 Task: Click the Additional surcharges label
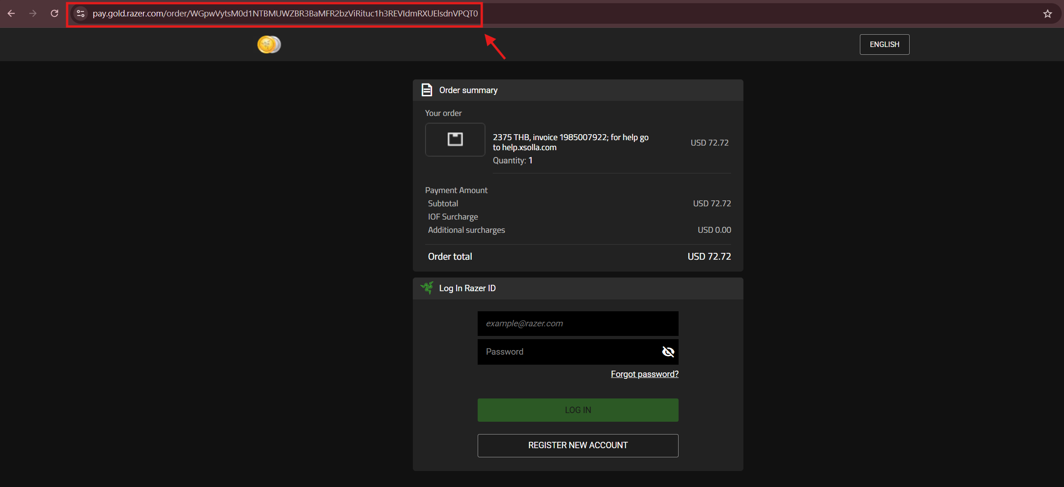click(466, 230)
